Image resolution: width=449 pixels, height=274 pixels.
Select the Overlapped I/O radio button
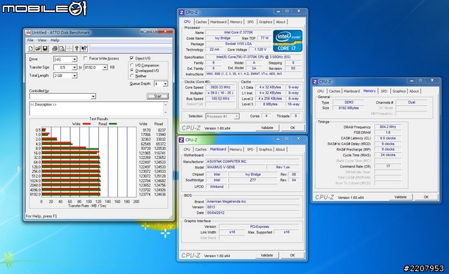click(x=132, y=70)
